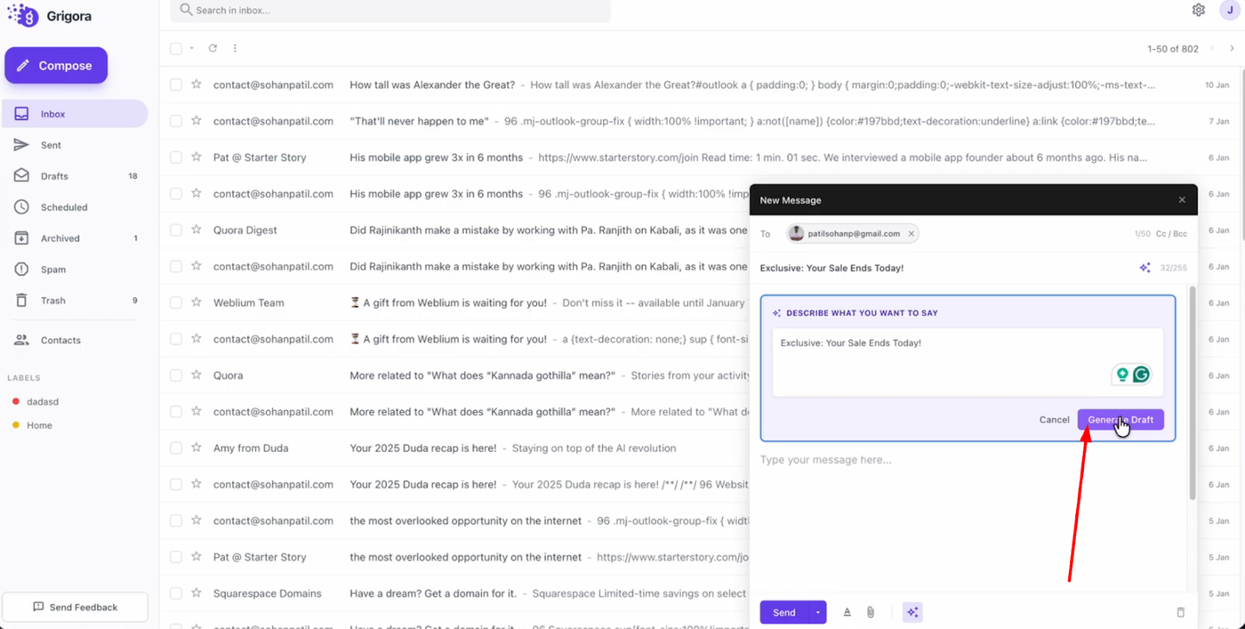This screenshot has height=629, width=1245.
Task: Click green lightbulb icon in prompt box
Action: 1122,375
